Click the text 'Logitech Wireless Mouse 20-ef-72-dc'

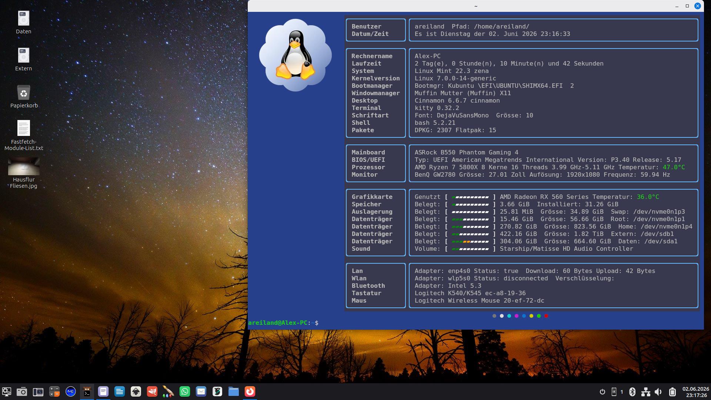point(479,301)
